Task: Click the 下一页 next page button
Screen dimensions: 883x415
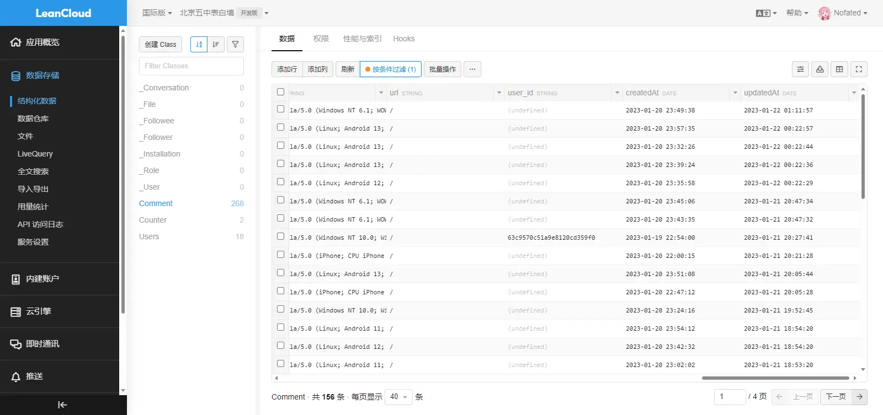Action: coord(836,397)
